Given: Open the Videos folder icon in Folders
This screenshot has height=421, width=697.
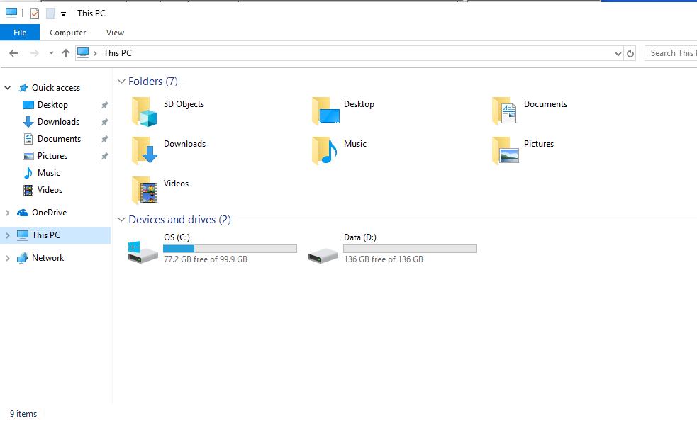Looking at the screenshot, I should pyautogui.click(x=144, y=190).
